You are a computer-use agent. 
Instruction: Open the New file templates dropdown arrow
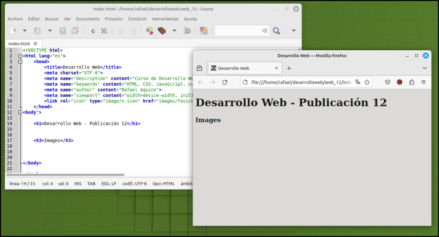[x=25, y=31]
